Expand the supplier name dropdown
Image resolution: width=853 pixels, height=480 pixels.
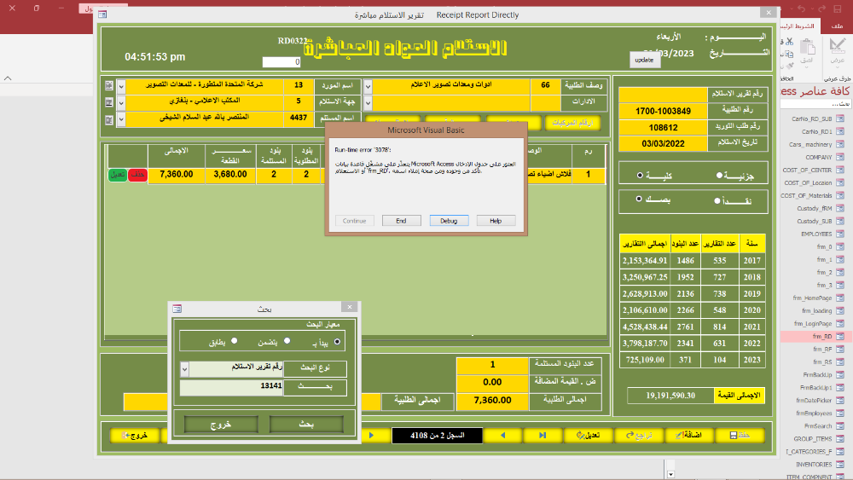pyautogui.click(x=121, y=86)
